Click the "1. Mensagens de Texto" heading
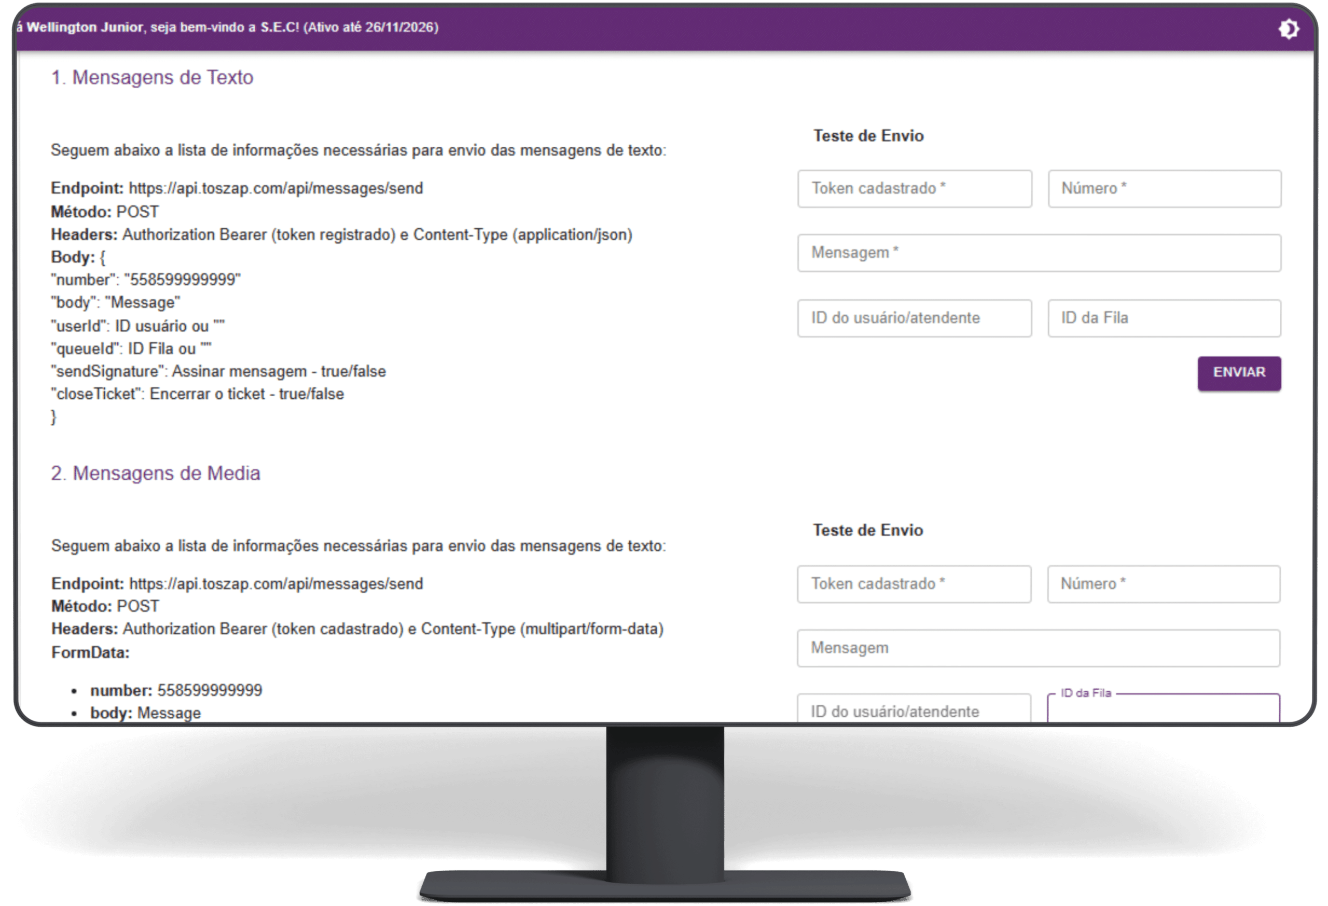The width and height of the screenshot is (1328, 906). click(x=152, y=77)
